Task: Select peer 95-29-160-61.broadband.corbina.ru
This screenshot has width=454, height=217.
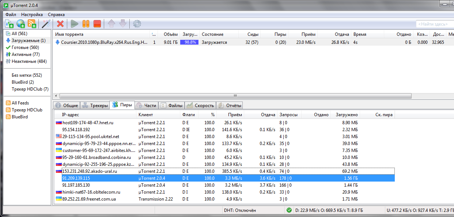Action: tap(225, 157)
